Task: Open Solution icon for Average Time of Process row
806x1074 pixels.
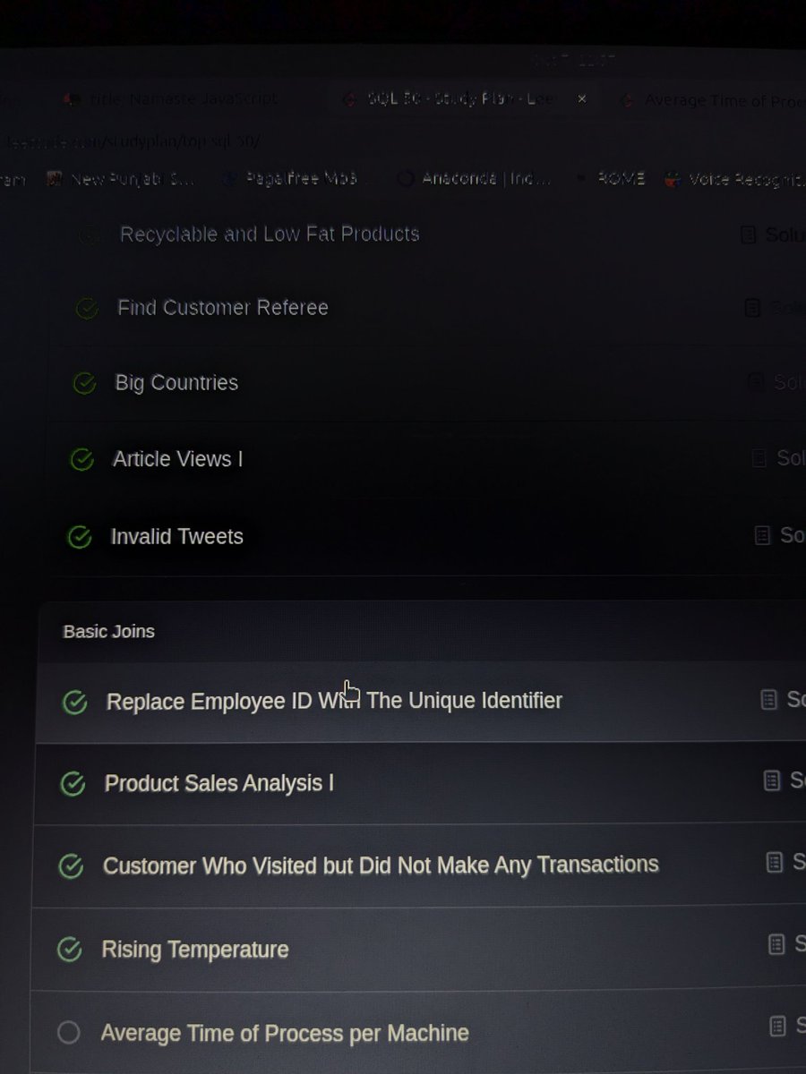Action: pos(778,1026)
